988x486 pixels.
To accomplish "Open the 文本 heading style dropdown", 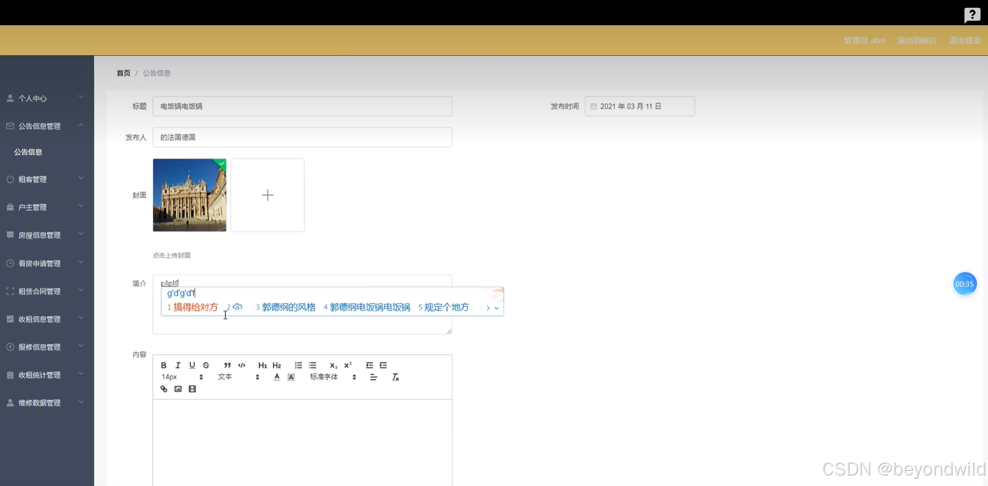I will [239, 377].
